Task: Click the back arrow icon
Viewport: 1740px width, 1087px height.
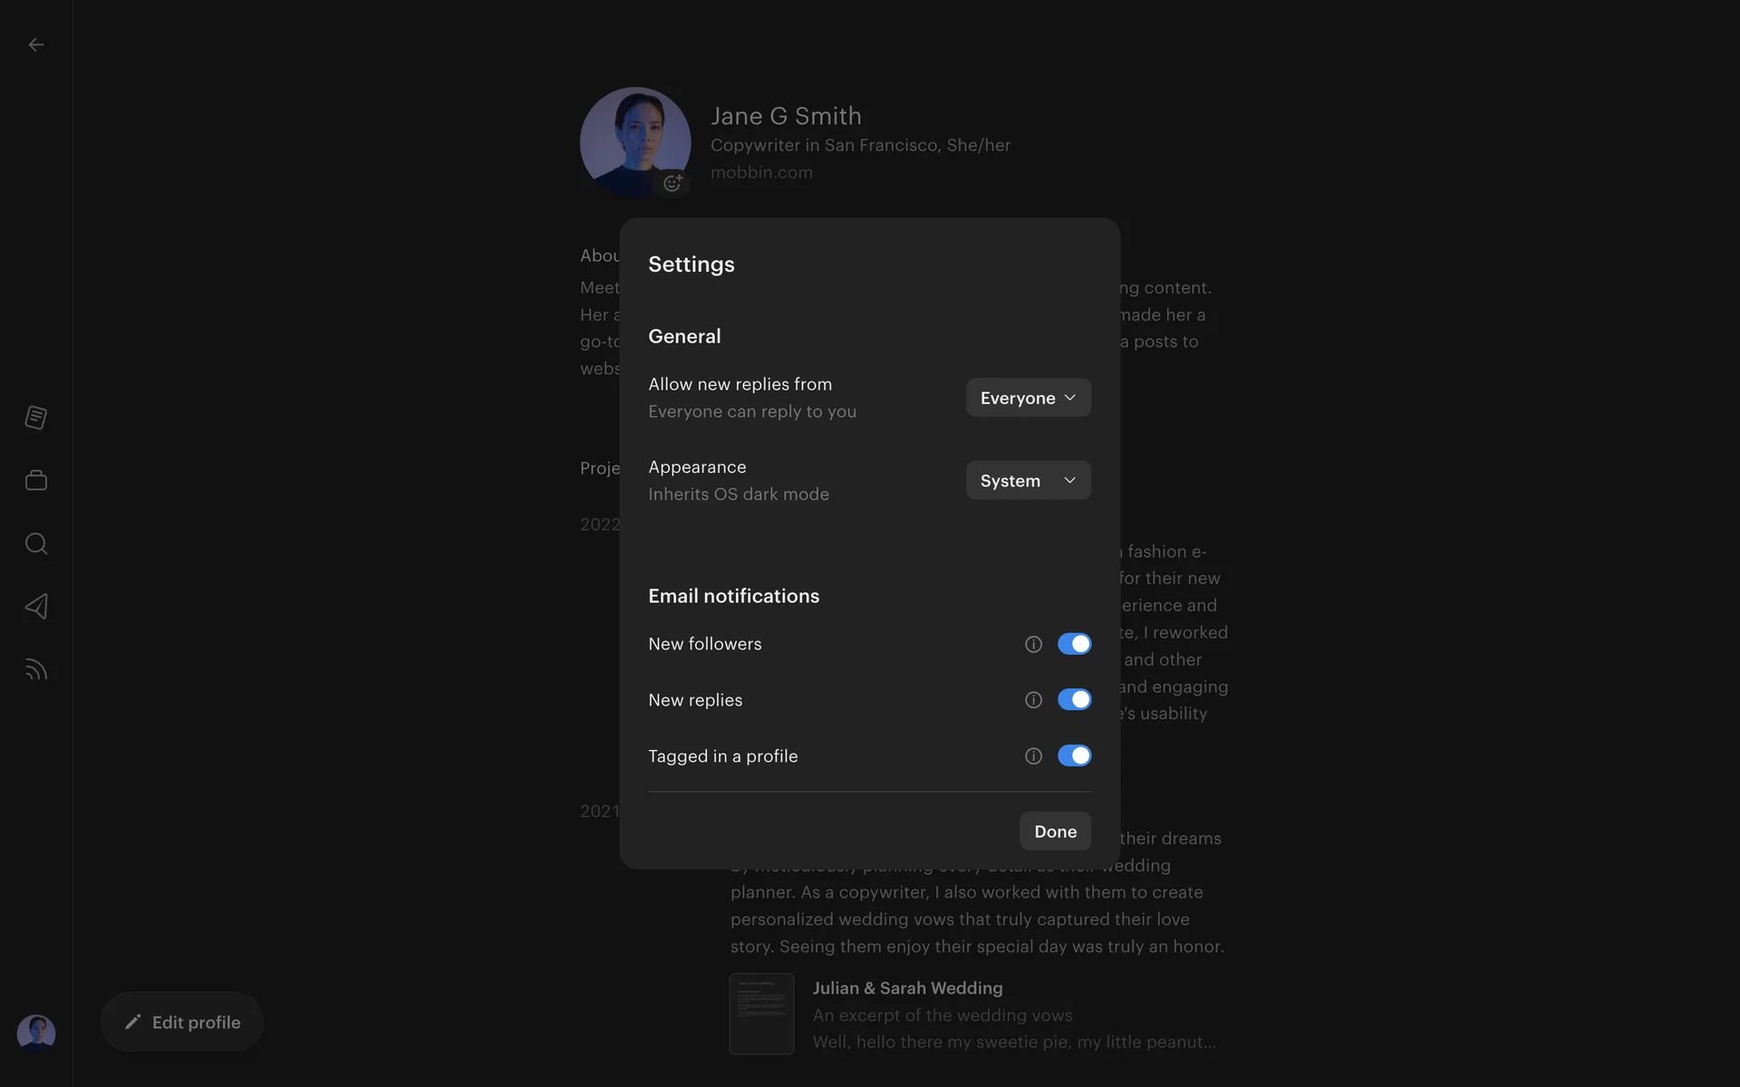Action: (x=36, y=44)
